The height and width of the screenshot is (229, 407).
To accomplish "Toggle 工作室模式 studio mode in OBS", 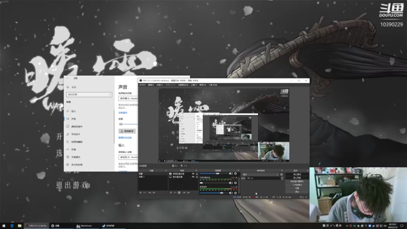I will point(297,185).
